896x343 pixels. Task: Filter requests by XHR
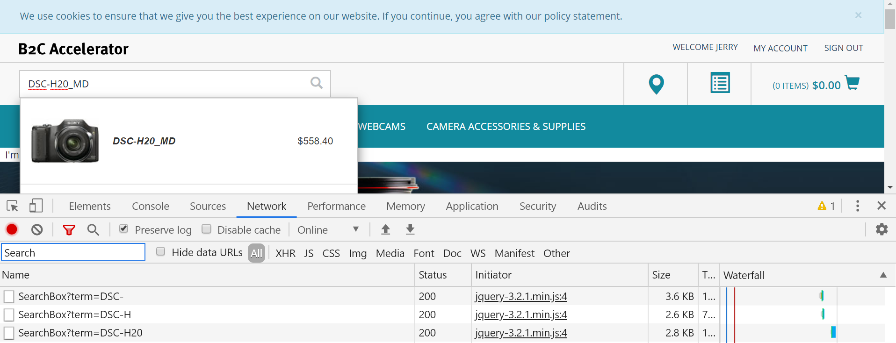(x=285, y=253)
